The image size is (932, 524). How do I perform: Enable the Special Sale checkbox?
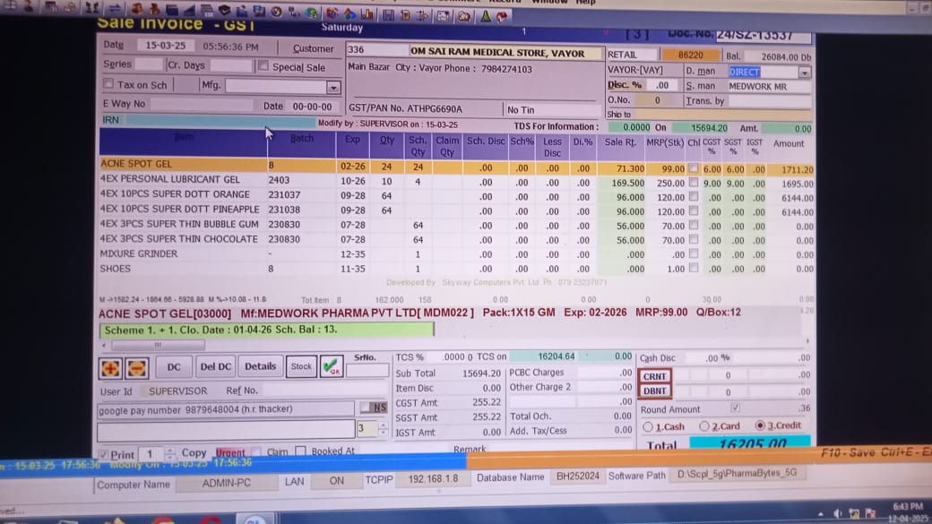[x=263, y=66]
